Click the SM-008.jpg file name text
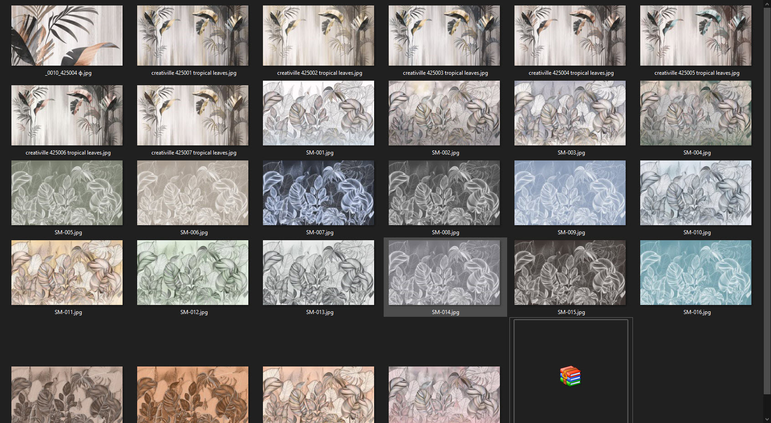 click(x=445, y=232)
